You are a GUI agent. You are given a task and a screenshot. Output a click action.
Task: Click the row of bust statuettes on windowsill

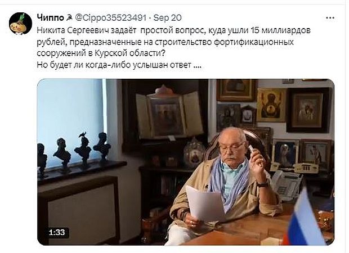click(x=74, y=151)
